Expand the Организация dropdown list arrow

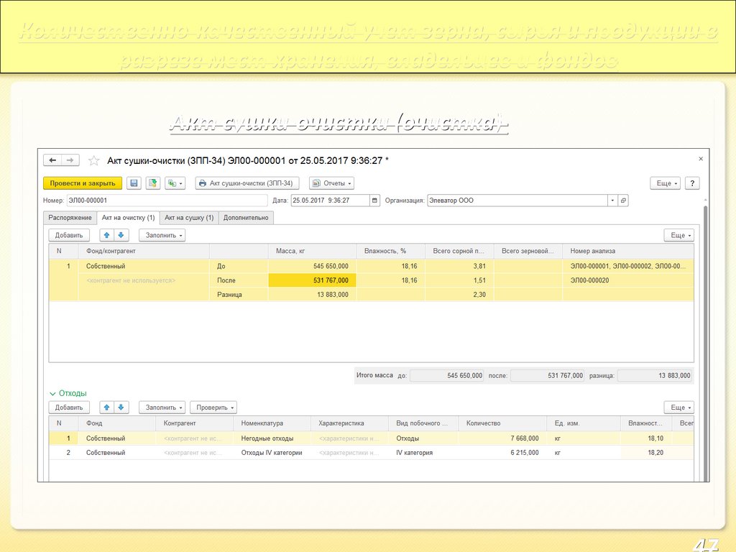[x=612, y=201]
